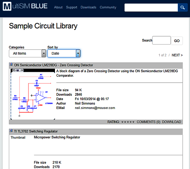Open the Categories dropdown showing All Items
The width and height of the screenshot is (190, 169).
click(27, 53)
